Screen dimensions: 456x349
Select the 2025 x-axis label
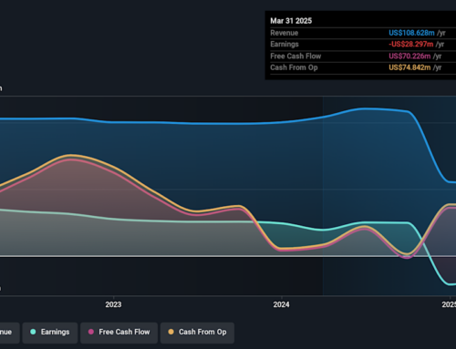click(x=449, y=304)
